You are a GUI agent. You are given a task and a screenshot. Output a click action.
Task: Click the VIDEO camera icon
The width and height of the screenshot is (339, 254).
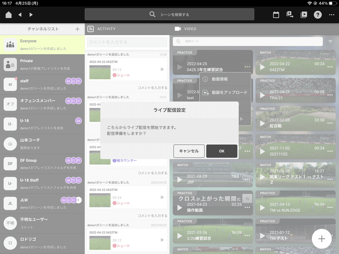tap(178, 29)
